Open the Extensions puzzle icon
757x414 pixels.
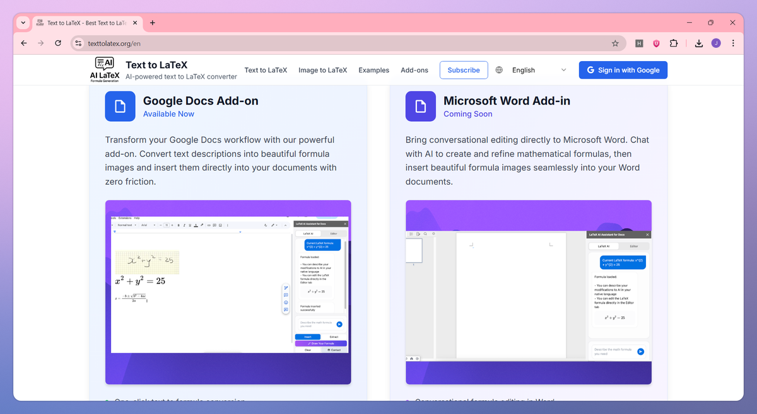point(673,43)
